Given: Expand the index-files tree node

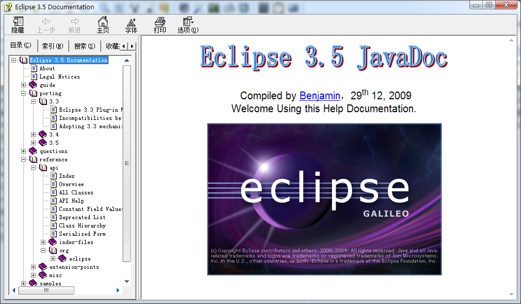Looking at the screenshot, I should click(43, 242).
